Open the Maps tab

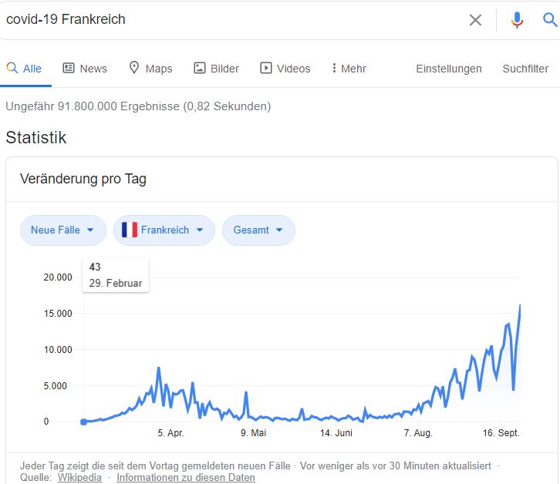[x=150, y=68]
